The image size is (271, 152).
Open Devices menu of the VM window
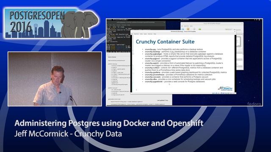(x=150, y=34)
